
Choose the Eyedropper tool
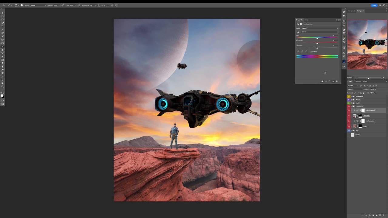coord(3,30)
